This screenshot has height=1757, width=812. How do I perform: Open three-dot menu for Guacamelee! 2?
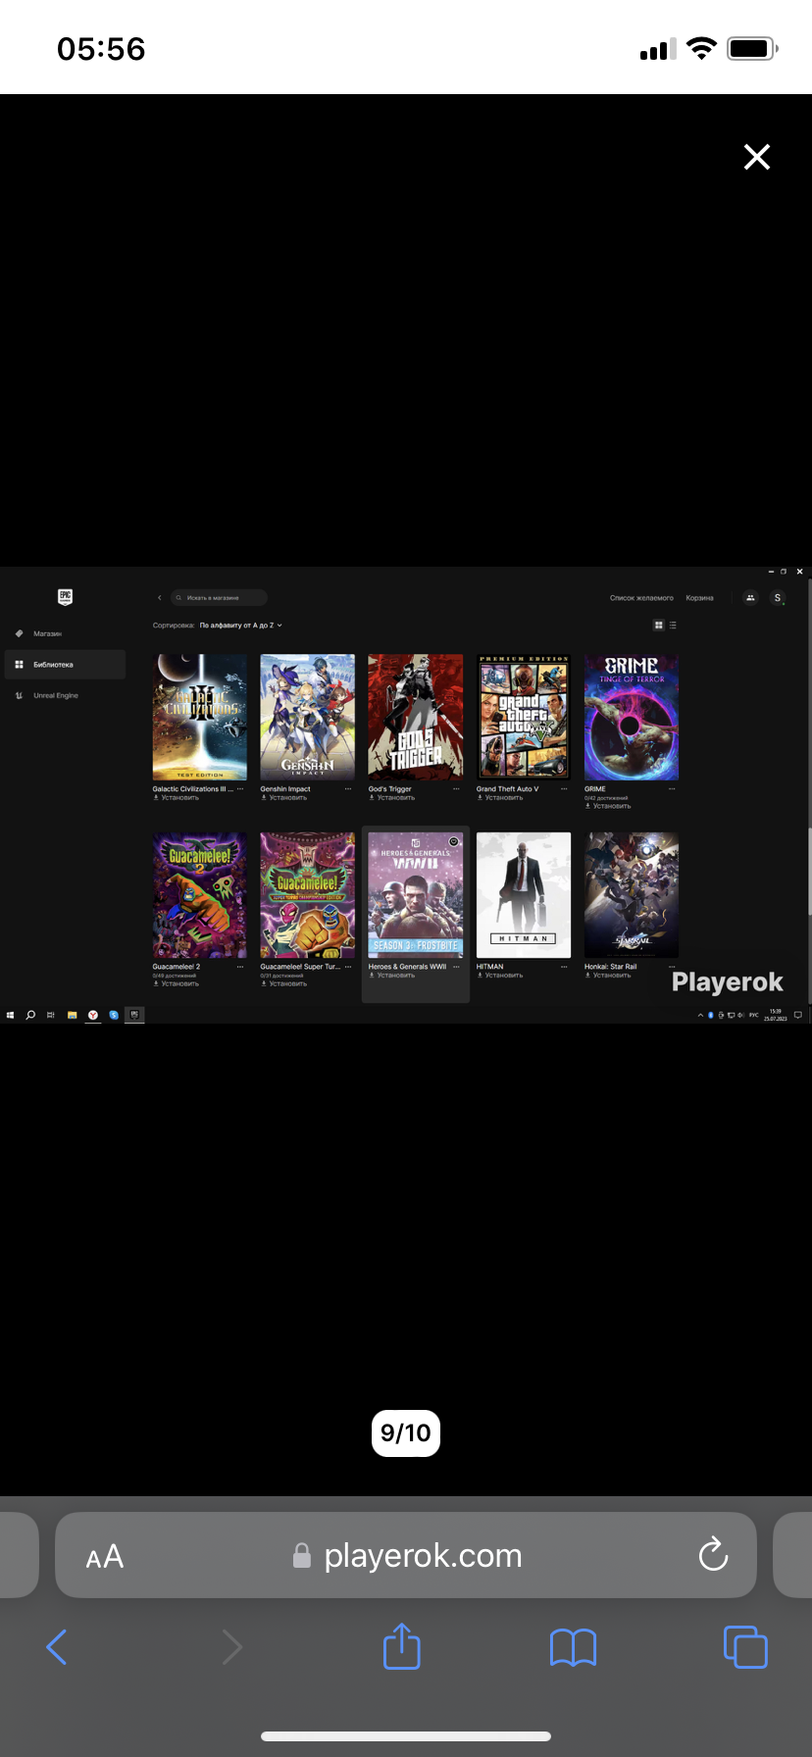[x=240, y=966]
